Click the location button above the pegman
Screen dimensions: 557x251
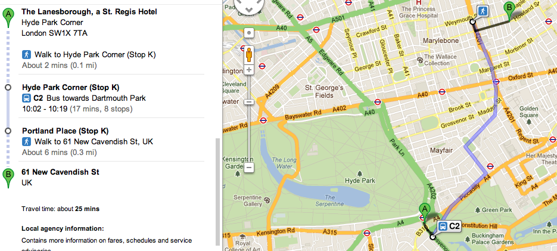249,32
